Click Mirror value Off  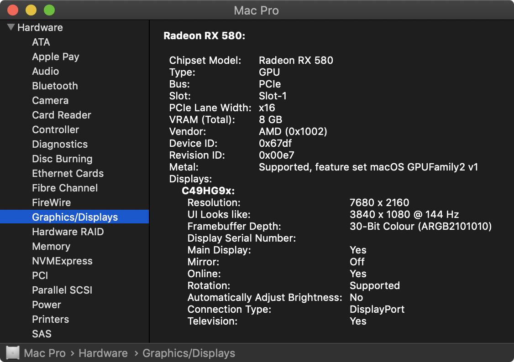click(357, 262)
